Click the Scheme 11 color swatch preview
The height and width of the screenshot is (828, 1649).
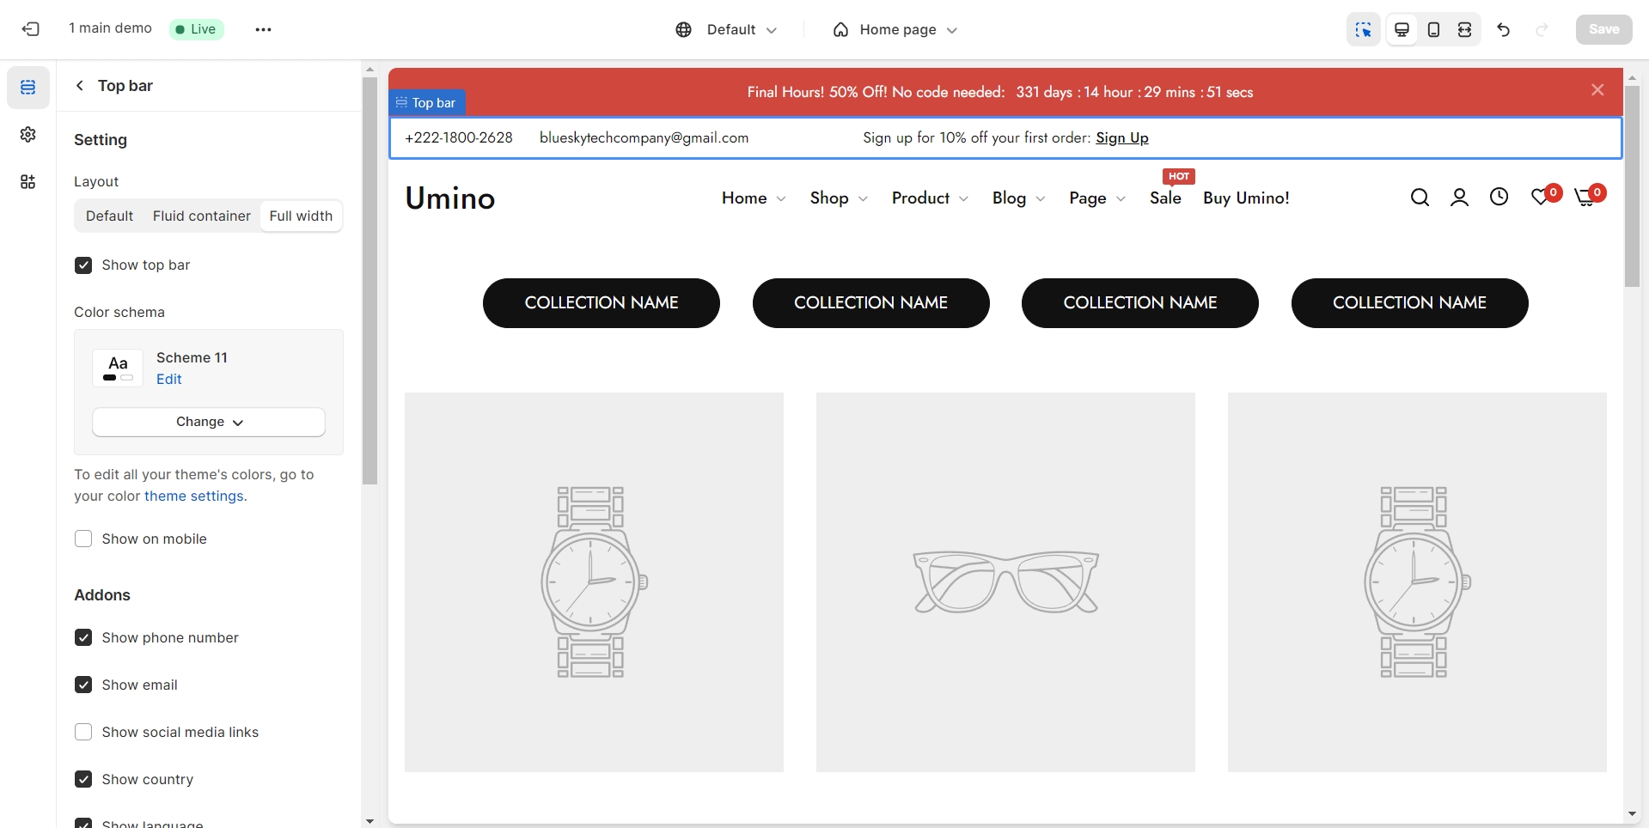click(118, 368)
